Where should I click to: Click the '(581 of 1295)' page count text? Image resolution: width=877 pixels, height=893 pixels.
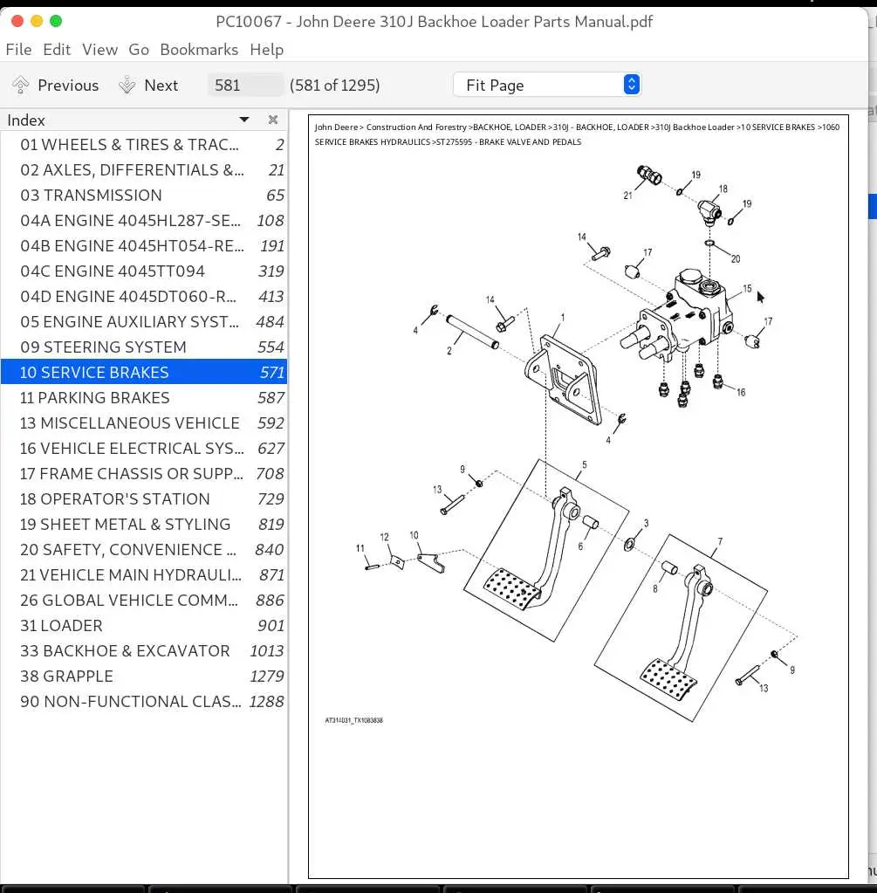(335, 86)
